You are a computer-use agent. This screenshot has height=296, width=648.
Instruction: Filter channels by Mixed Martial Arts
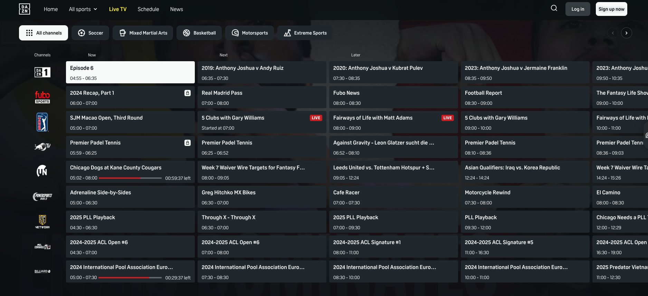143,33
